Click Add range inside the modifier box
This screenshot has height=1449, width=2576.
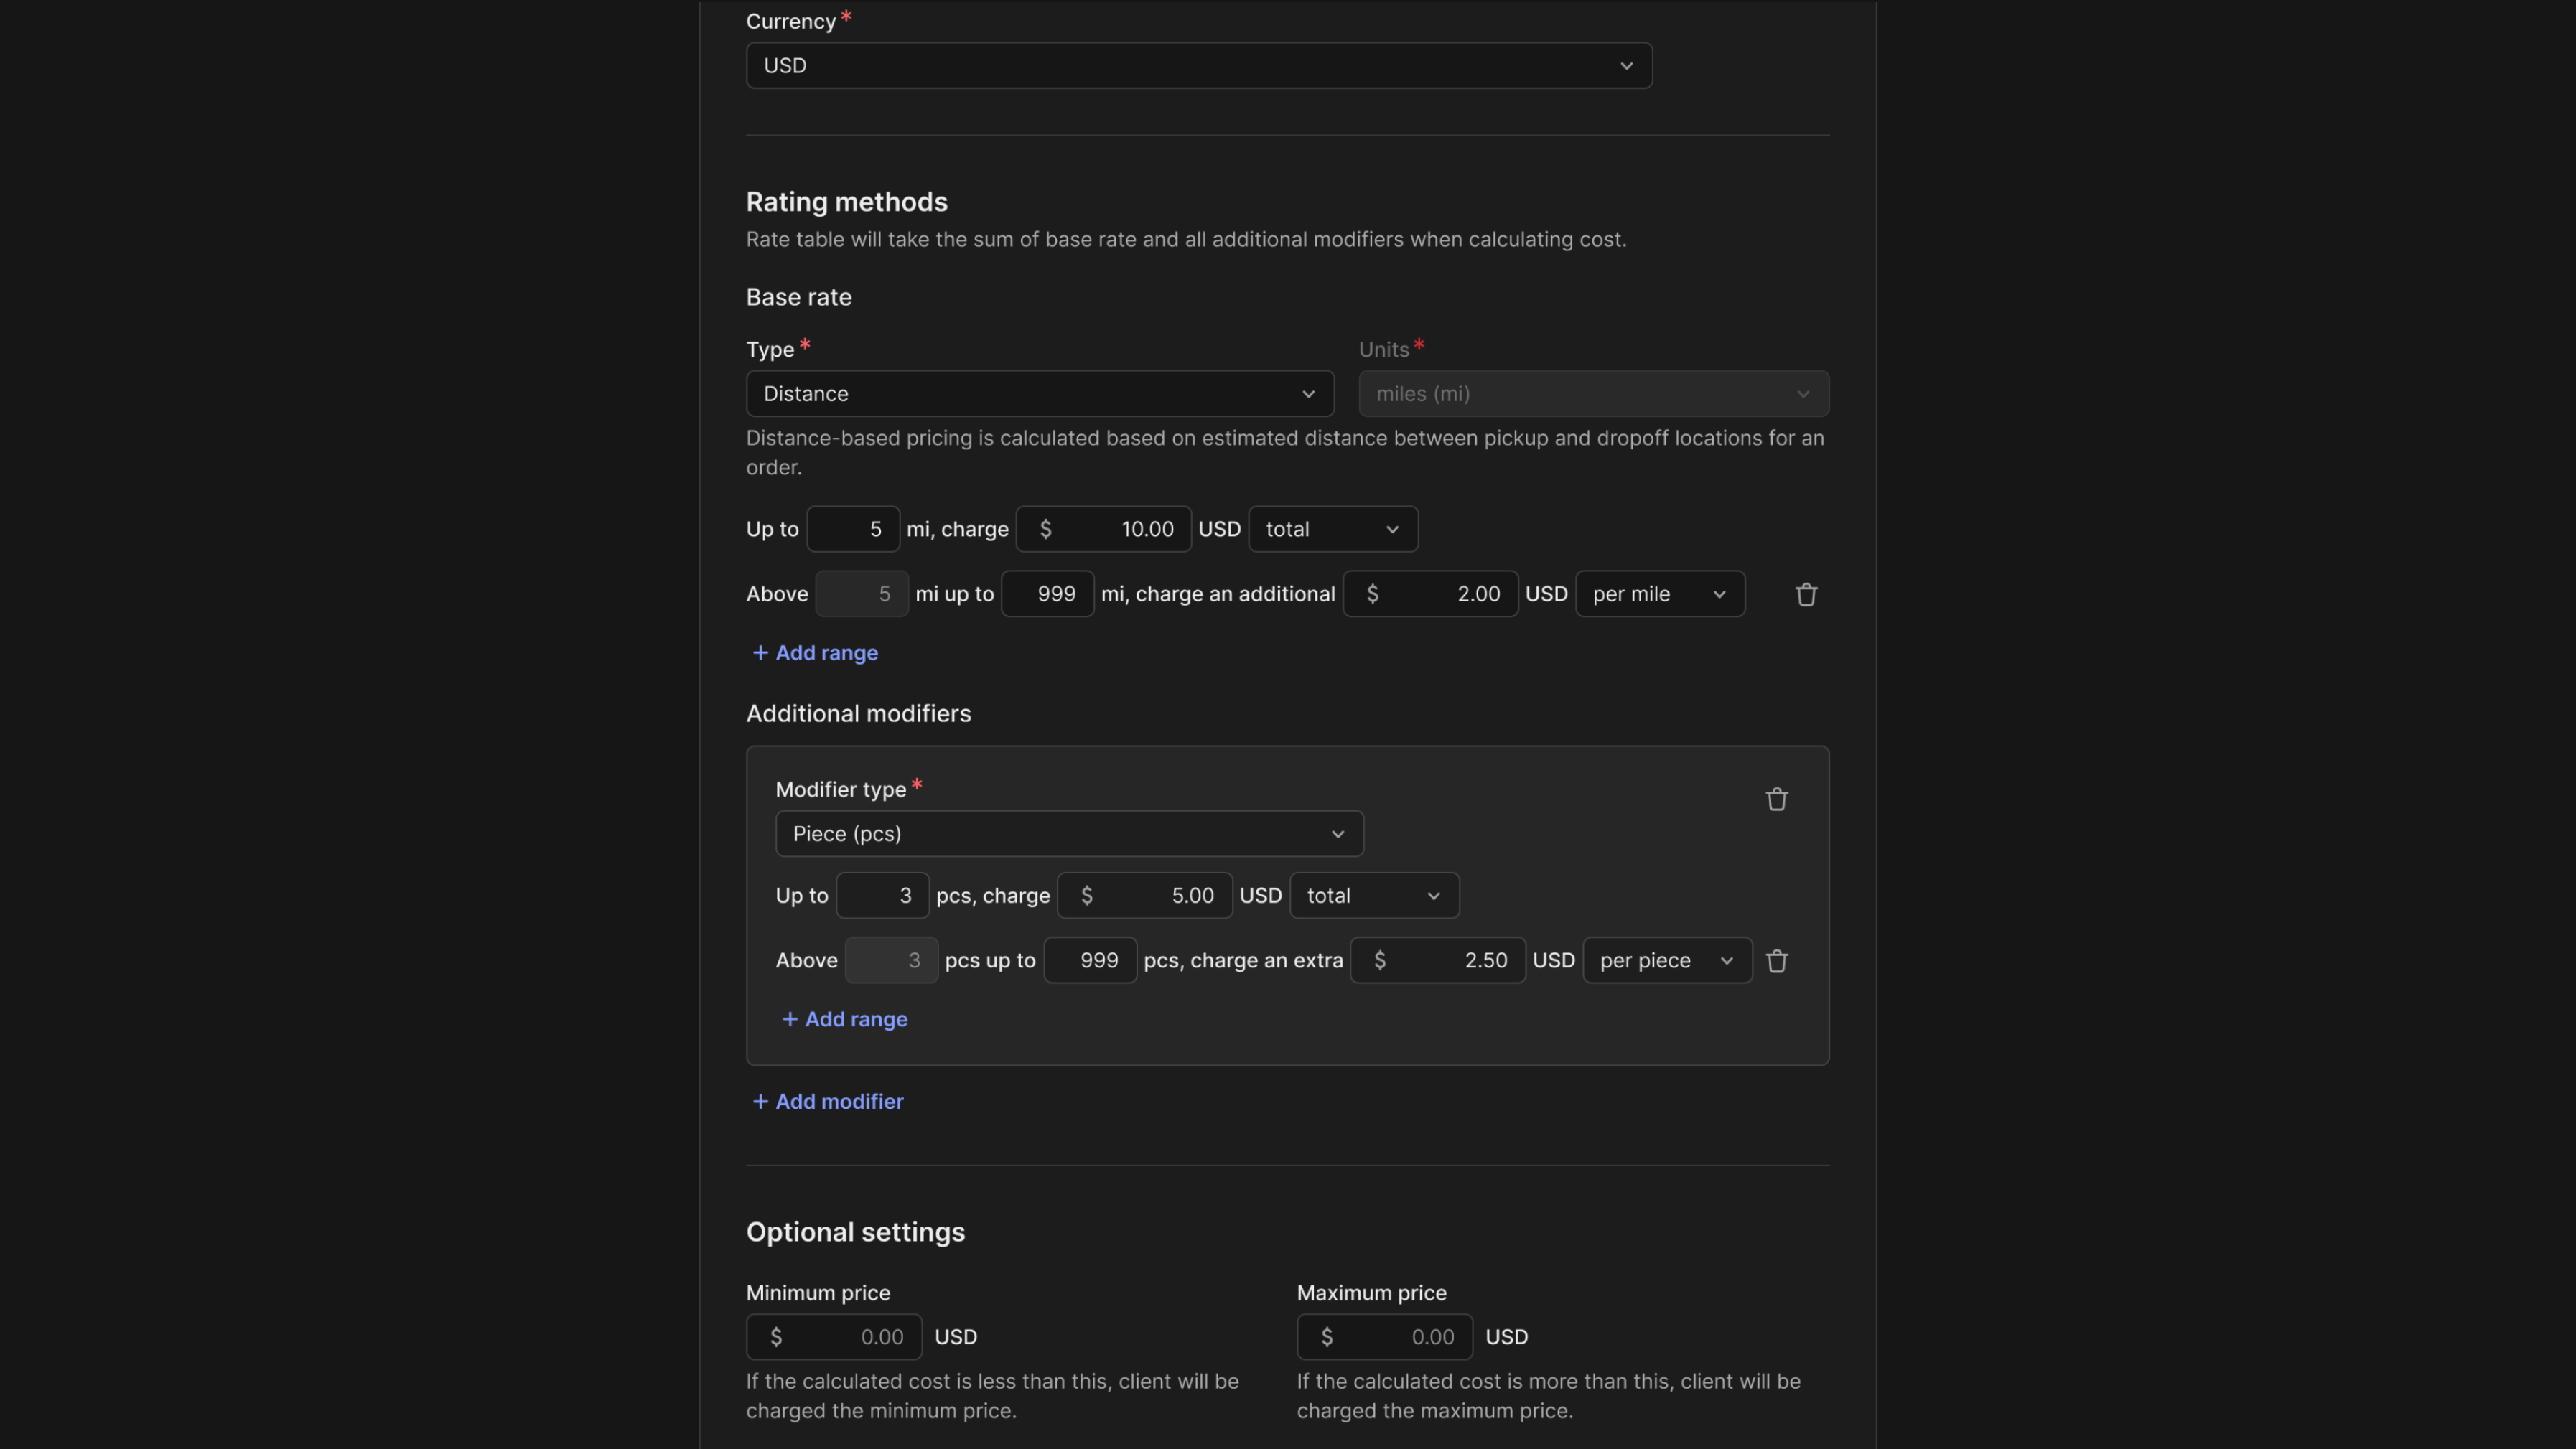pyautogui.click(x=844, y=1018)
